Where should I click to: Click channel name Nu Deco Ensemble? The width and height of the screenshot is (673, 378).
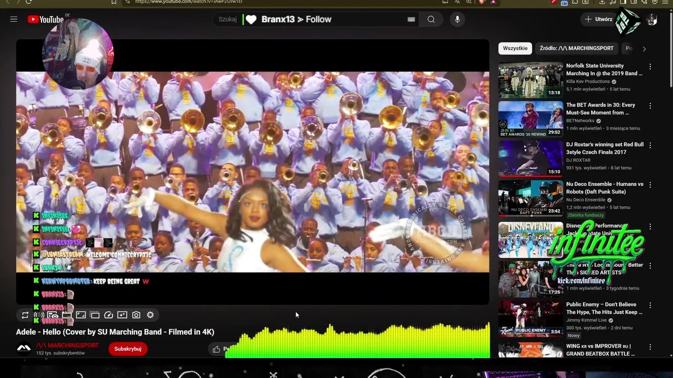(586, 199)
